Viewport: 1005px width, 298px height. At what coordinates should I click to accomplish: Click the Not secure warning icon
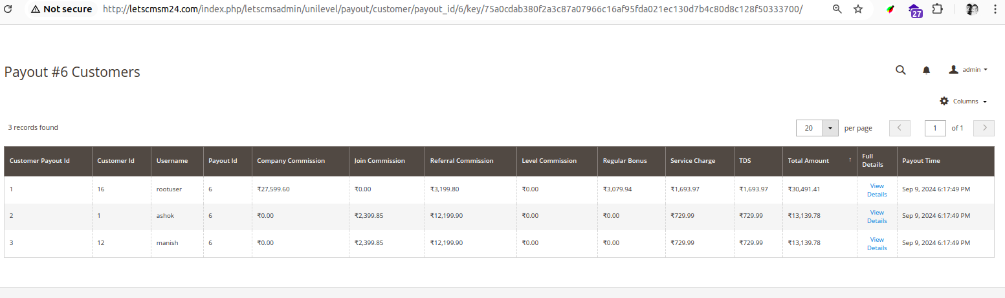click(x=35, y=10)
